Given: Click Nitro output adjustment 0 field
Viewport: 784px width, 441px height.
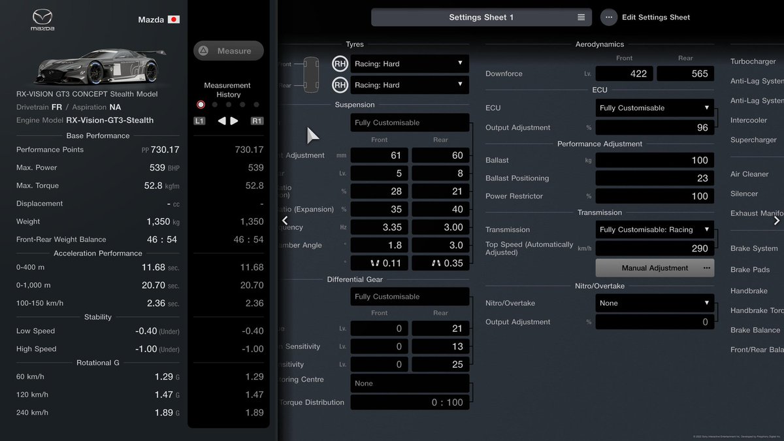Looking at the screenshot, I should point(655,322).
